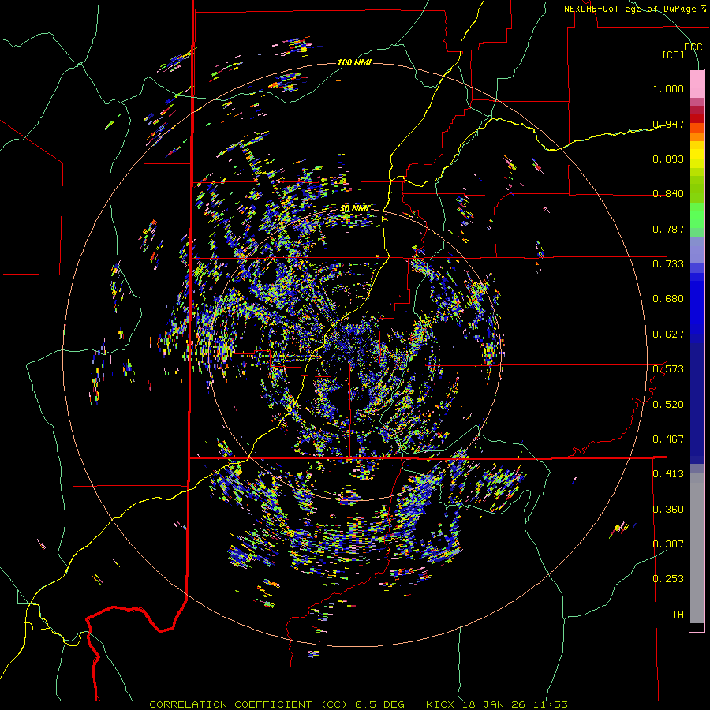Select the 0.733 scale value
This screenshot has width=710, height=710.
pyautogui.click(x=668, y=264)
